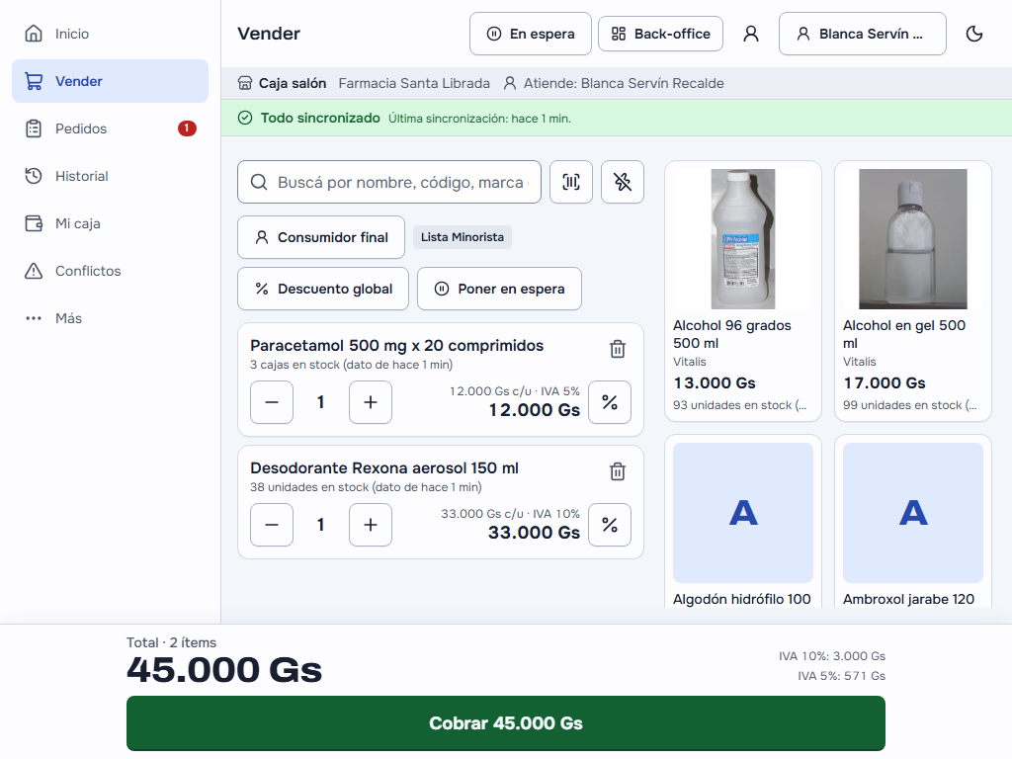Click the Desodorante 33.000 Gs subtotal
Image resolution: width=1012 pixels, height=759 pixels.
(x=535, y=533)
